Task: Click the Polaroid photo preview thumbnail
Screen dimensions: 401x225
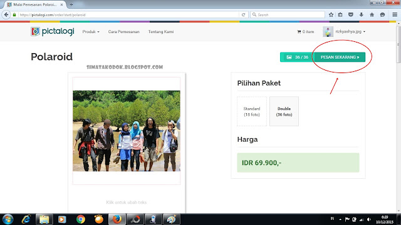Action: point(127,131)
